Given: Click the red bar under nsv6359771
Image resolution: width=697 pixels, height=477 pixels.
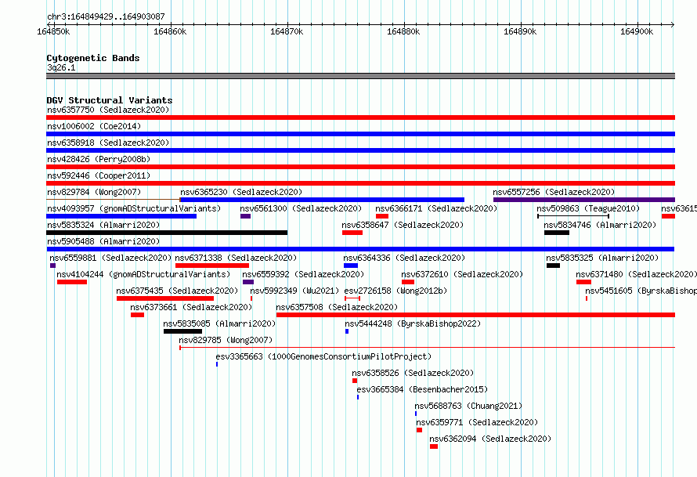Looking at the screenshot, I should 419,430.
